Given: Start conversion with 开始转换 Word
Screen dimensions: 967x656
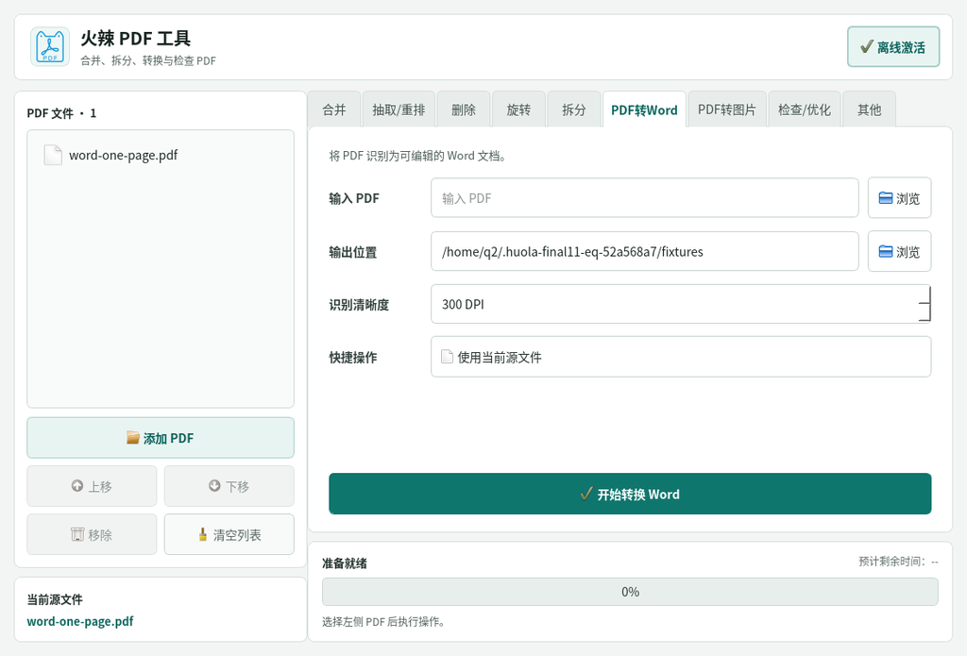Looking at the screenshot, I should [x=630, y=494].
